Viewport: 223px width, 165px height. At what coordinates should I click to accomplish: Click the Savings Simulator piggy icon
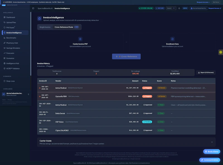[4, 48]
